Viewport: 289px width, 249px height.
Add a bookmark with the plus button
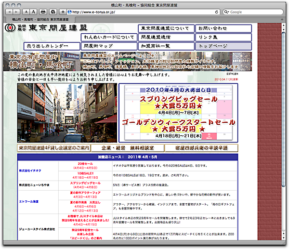tap(63, 12)
